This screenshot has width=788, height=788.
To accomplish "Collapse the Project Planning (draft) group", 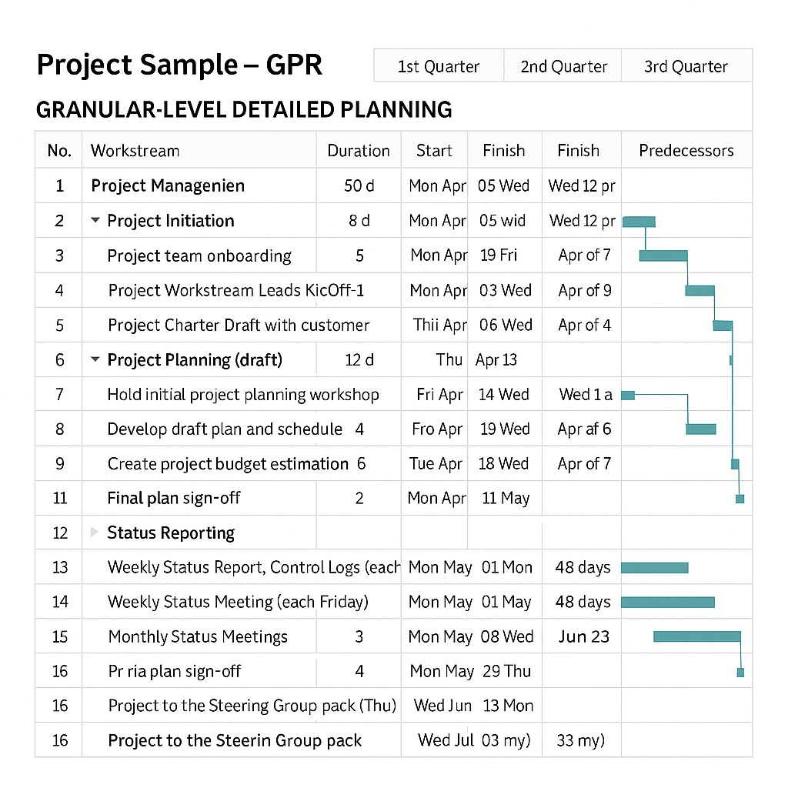I will click(95, 359).
